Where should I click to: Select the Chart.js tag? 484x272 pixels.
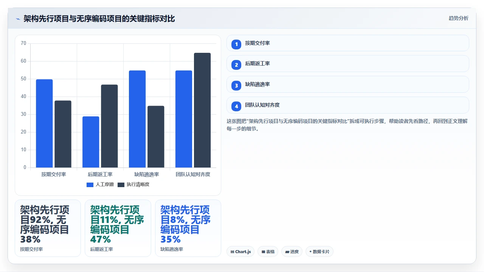pyautogui.click(x=240, y=252)
